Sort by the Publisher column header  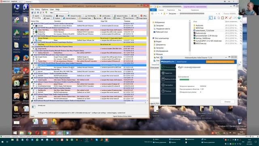point(80,21)
